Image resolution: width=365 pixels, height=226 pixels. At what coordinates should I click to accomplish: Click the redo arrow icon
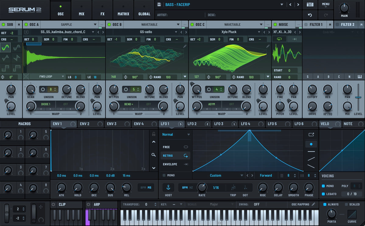click(x=325, y=15)
